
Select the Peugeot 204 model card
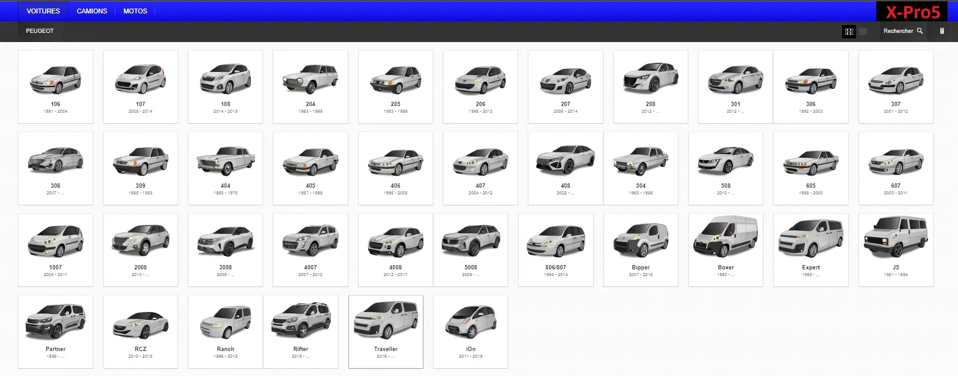coord(311,87)
